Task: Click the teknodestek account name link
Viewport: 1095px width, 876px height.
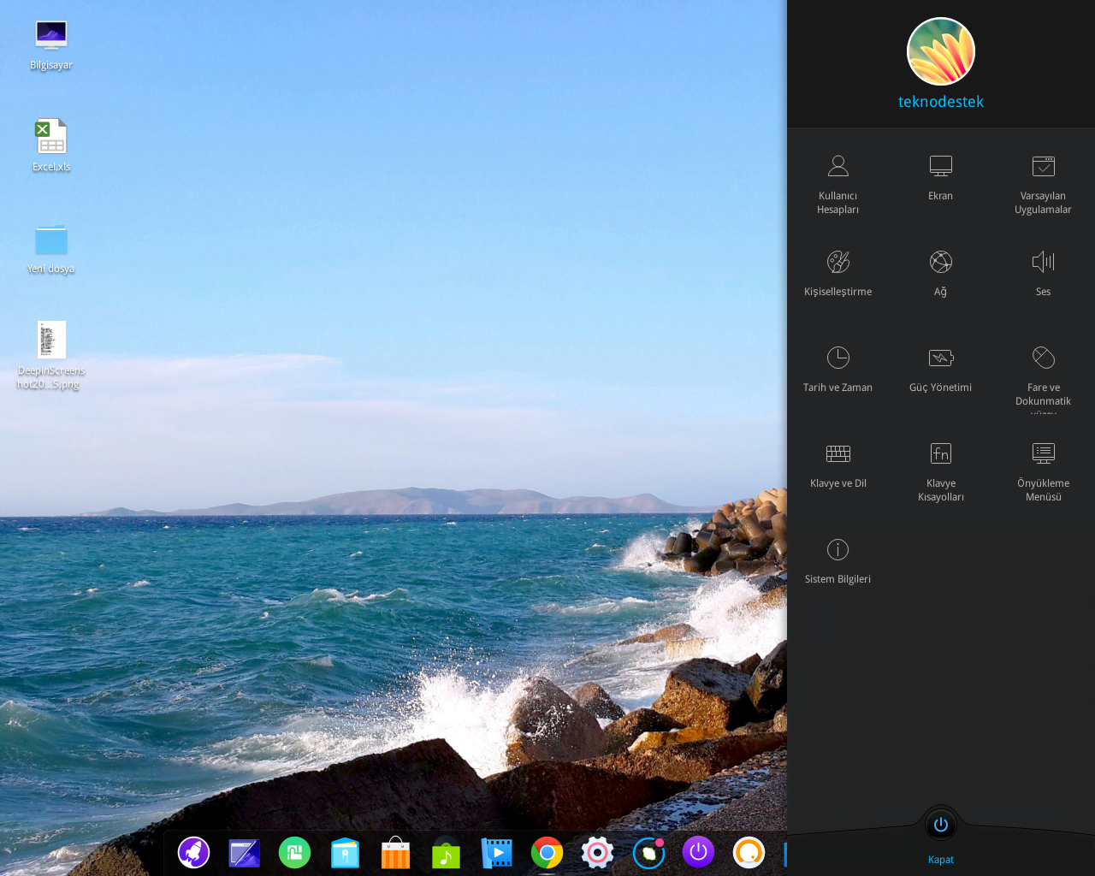Action: [941, 100]
